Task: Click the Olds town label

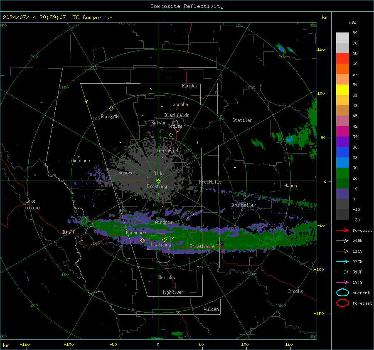Action: tap(158, 174)
